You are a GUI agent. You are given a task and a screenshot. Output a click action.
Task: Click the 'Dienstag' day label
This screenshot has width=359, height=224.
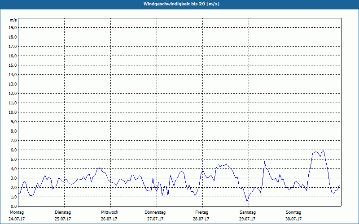63,212
